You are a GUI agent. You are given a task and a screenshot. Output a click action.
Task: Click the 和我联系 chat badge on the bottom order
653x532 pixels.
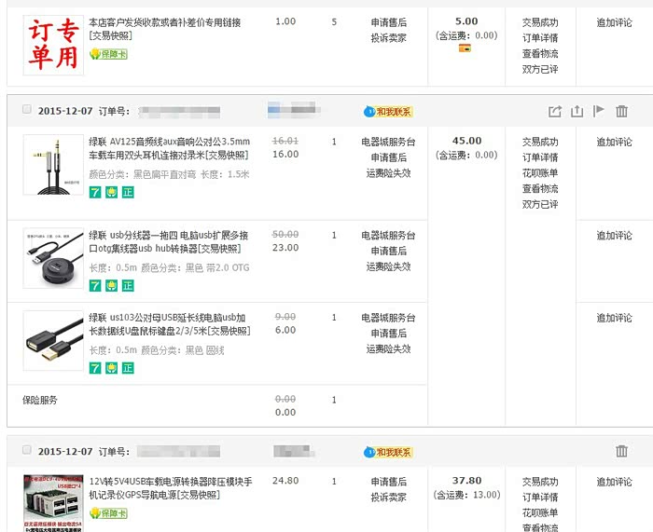click(388, 452)
